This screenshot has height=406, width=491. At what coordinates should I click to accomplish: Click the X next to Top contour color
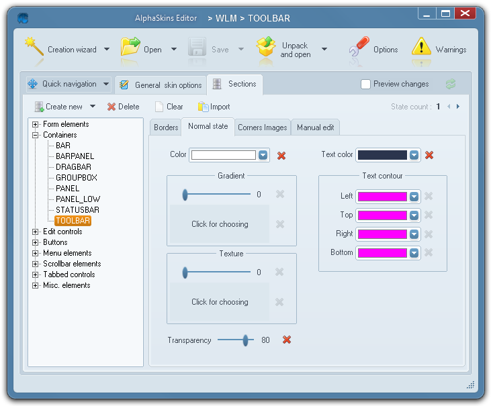(x=429, y=215)
